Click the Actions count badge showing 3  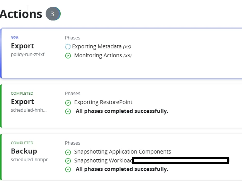coord(53,14)
